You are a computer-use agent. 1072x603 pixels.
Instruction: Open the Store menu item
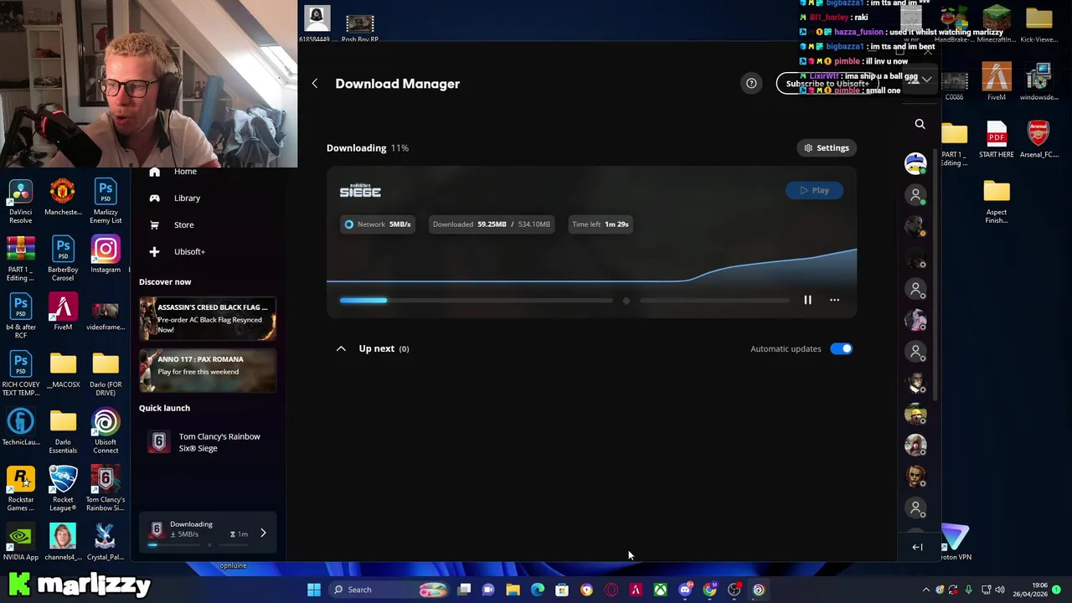click(183, 225)
